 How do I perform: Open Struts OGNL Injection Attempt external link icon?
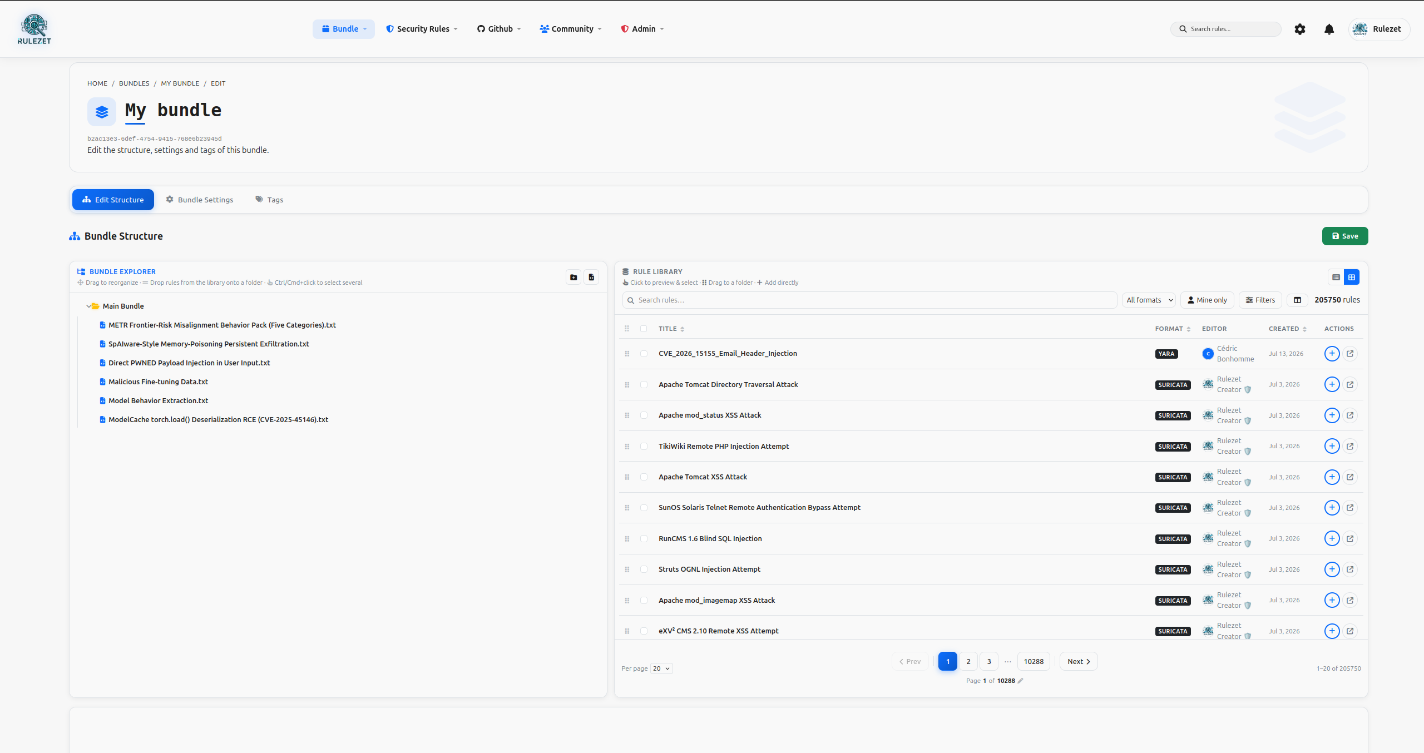(1350, 569)
